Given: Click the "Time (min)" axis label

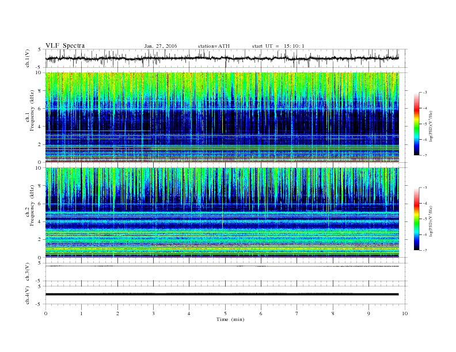Looking at the screenshot, I should [230, 319].
